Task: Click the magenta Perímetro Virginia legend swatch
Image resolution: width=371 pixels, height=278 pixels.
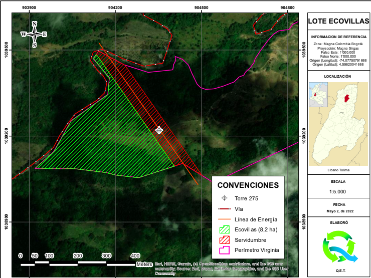Action: click(224, 250)
